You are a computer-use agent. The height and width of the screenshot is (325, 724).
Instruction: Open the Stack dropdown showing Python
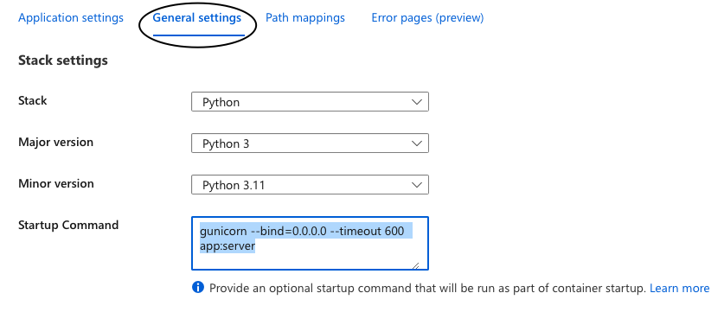coord(310,102)
